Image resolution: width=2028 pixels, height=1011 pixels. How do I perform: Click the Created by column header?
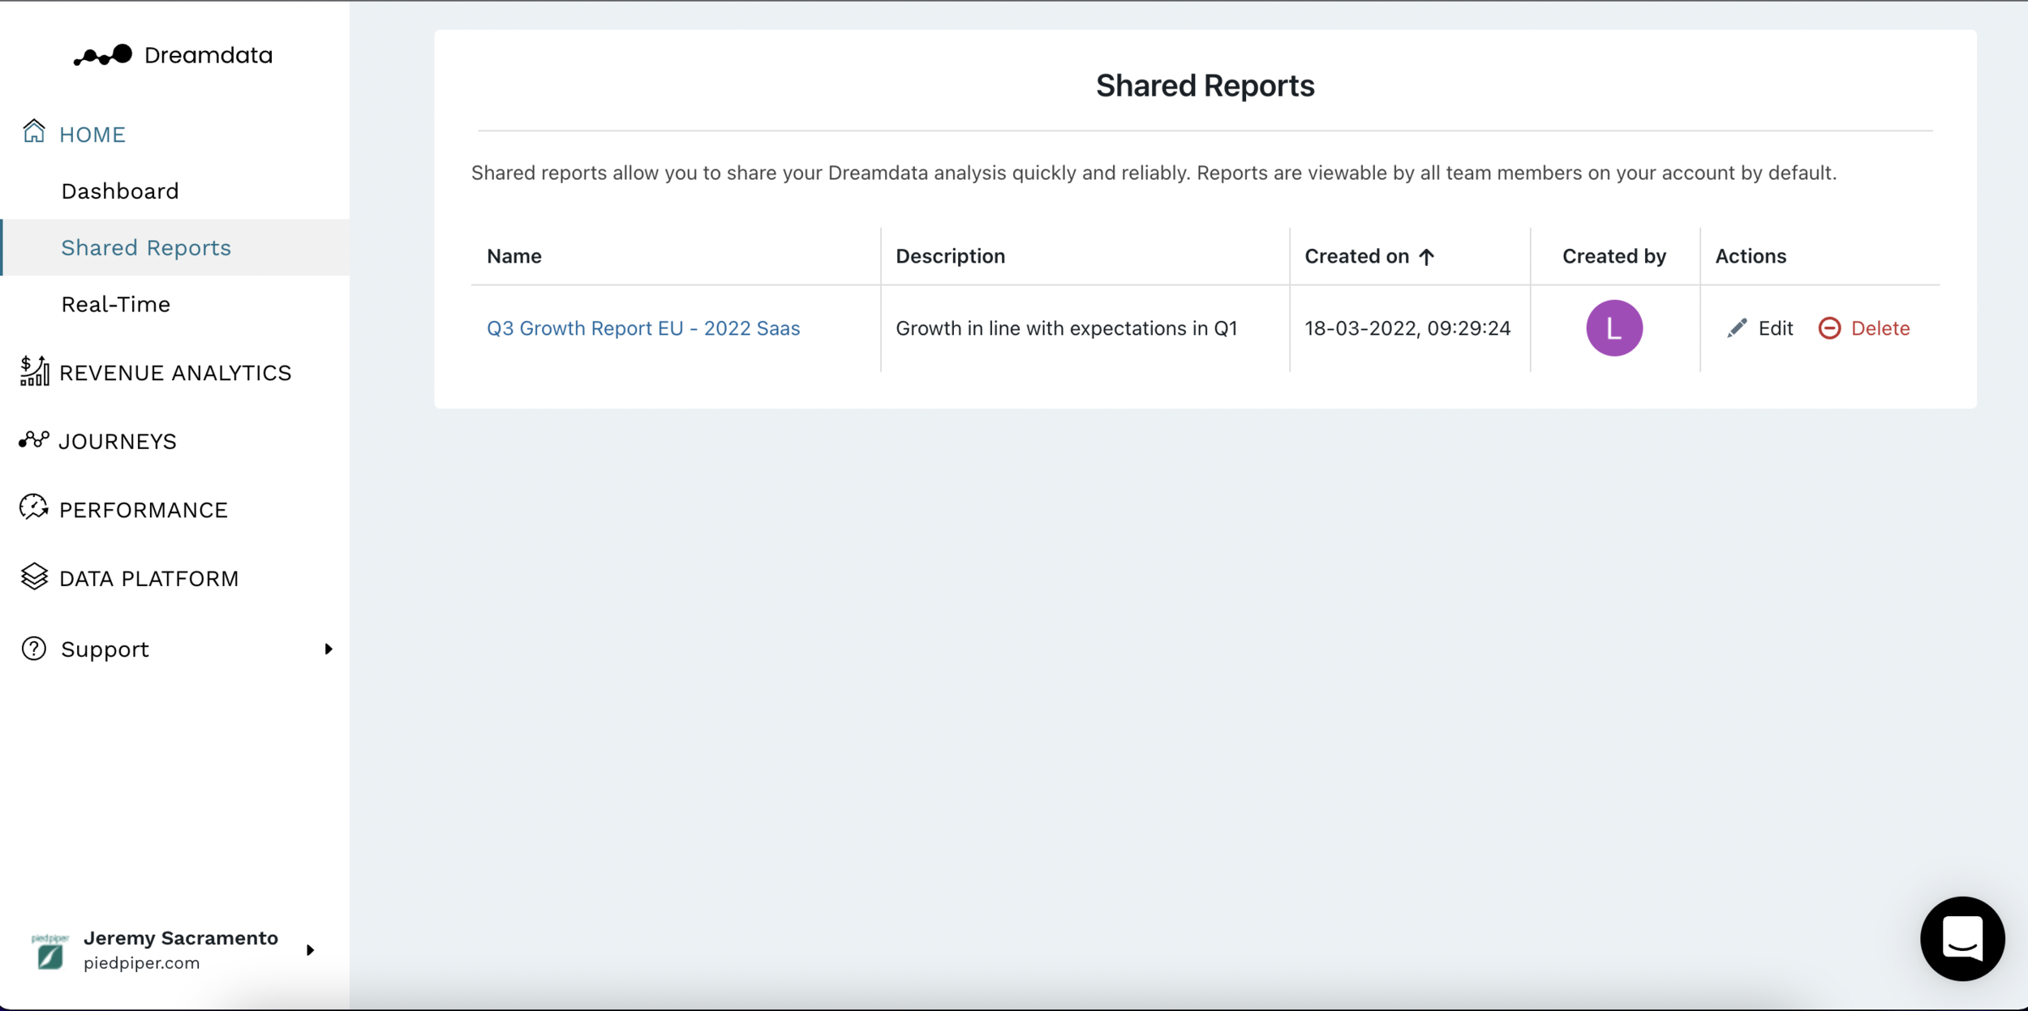click(x=1614, y=256)
